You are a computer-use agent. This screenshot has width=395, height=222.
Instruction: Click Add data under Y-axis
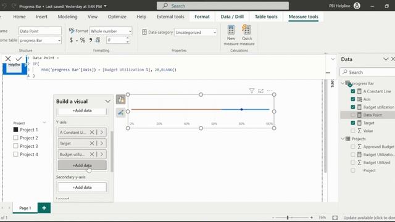pos(82,165)
